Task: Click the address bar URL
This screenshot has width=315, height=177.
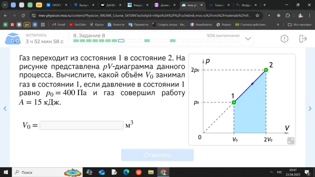Action: tap(145, 15)
